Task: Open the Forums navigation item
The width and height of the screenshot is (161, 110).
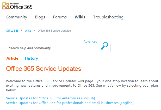Action: click(60, 17)
